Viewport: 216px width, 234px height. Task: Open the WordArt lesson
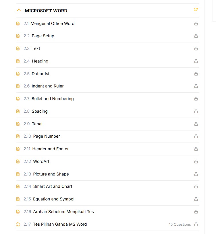pos(41,161)
